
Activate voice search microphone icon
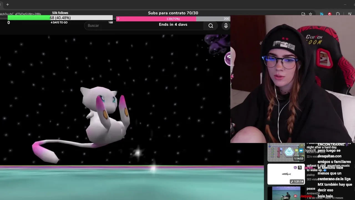click(226, 26)
